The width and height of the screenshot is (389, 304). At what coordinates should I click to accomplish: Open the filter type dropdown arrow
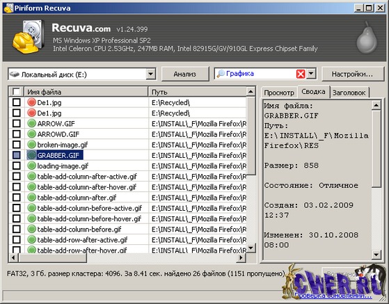(311, 74)
